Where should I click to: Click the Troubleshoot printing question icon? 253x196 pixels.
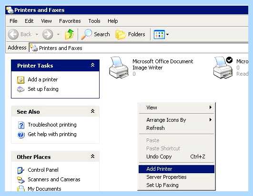pos(21,125)
